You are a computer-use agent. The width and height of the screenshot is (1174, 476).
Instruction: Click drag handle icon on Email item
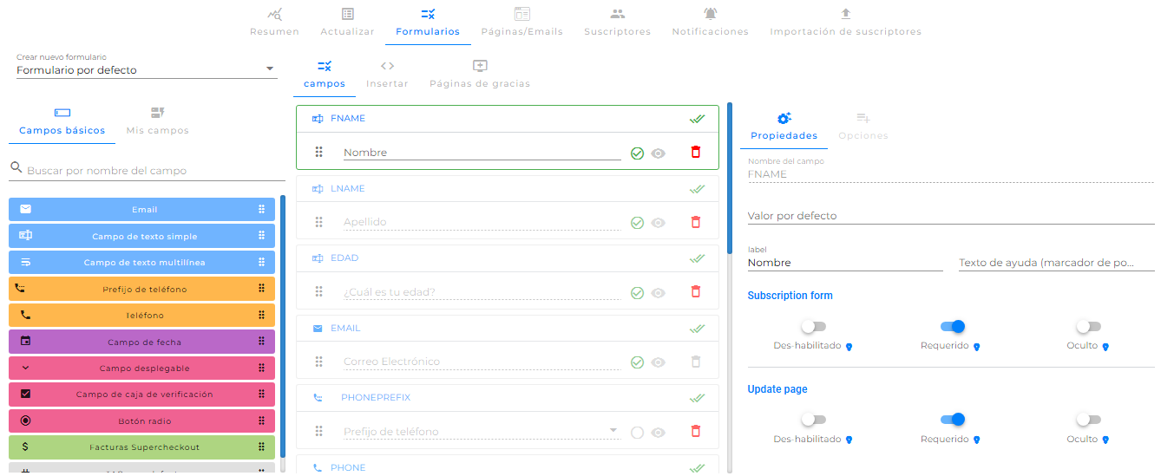(x=261, y=209)
